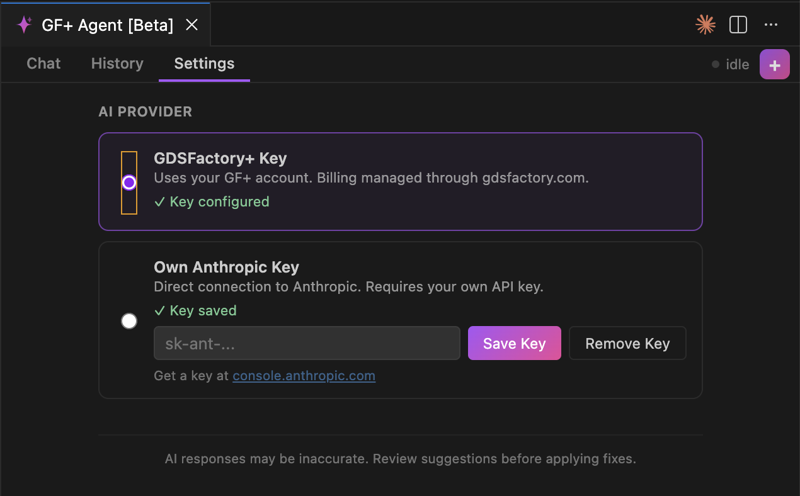Image resolution: width=800 pixels, height=496 pixels.
Task: Start a new chat with the plus button
Action: (x=774, y=64)
